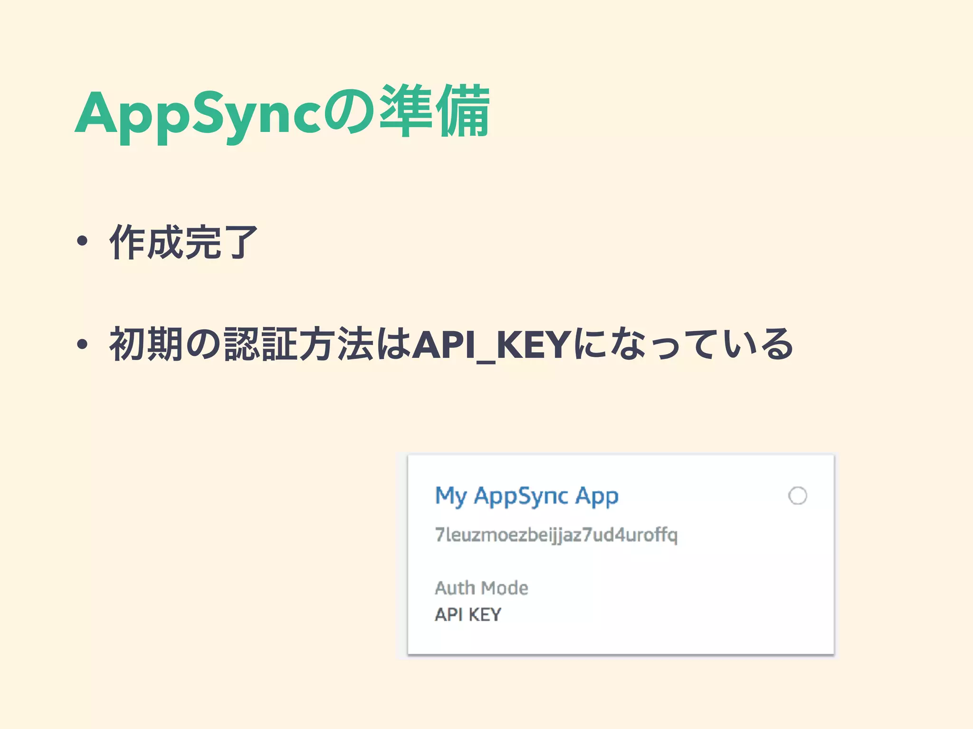Select the My AppSync App radio button

pos(797,495)
